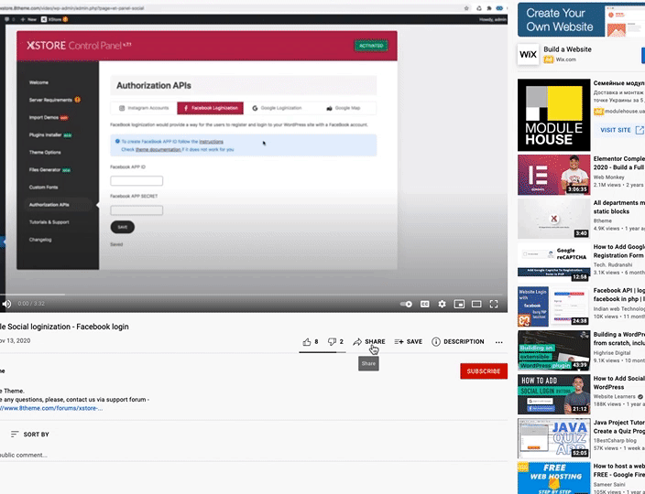This screenshot has width=645, height=494.
Task: Open Authorization APIs in sidebar
Action: click(49, 205)
